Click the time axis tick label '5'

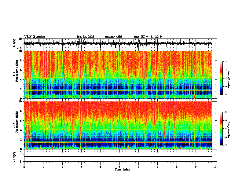pyautogui.click(x=119, y=167)
